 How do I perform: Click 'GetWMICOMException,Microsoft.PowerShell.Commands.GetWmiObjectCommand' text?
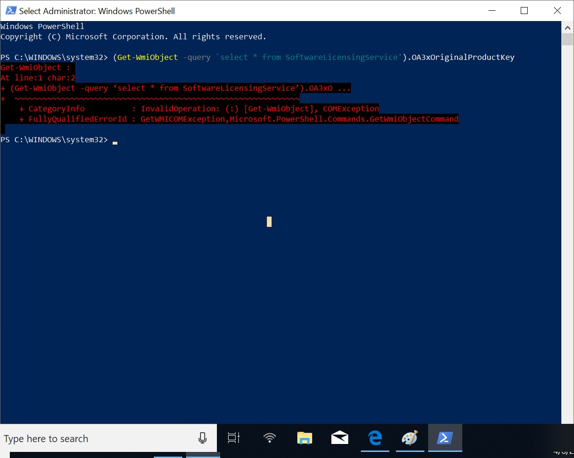(300, 119)
